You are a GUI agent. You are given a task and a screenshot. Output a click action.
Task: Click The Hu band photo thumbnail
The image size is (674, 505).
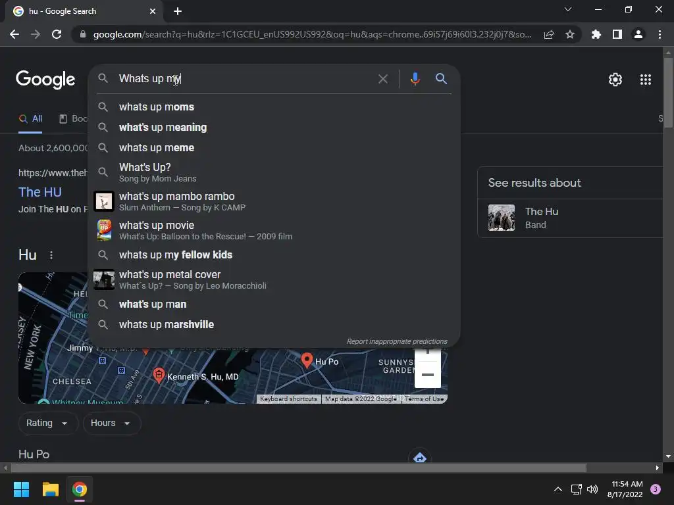point(501,218)
